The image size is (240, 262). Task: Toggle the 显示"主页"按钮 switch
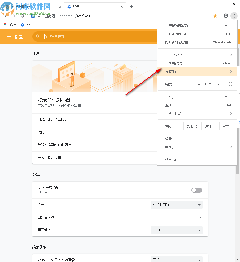tap(196, 190)
